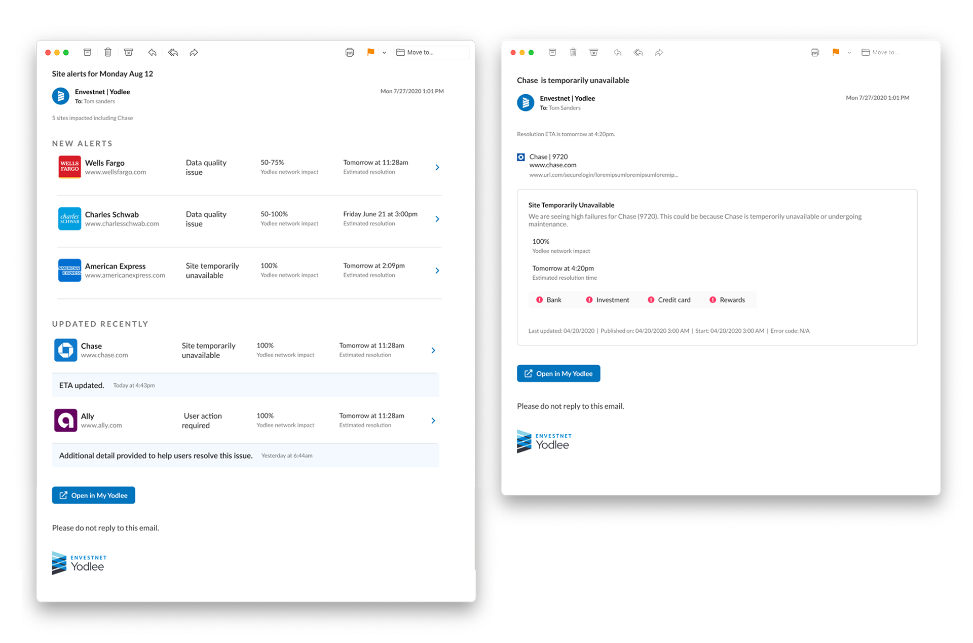This screenshot has width=973, height=643.
Task: Click the reply-all icon in left email window
Action: coord(173,52)
